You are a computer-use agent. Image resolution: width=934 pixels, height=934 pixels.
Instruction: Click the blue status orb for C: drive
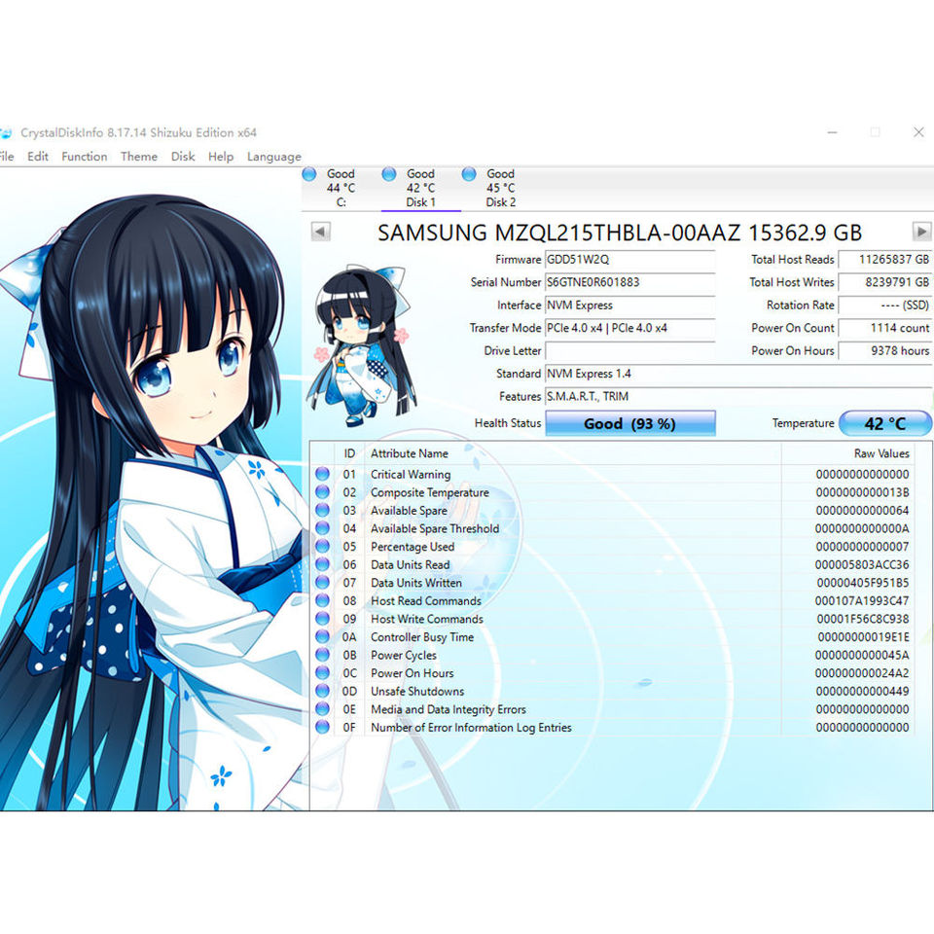click(x=309, y=174)
